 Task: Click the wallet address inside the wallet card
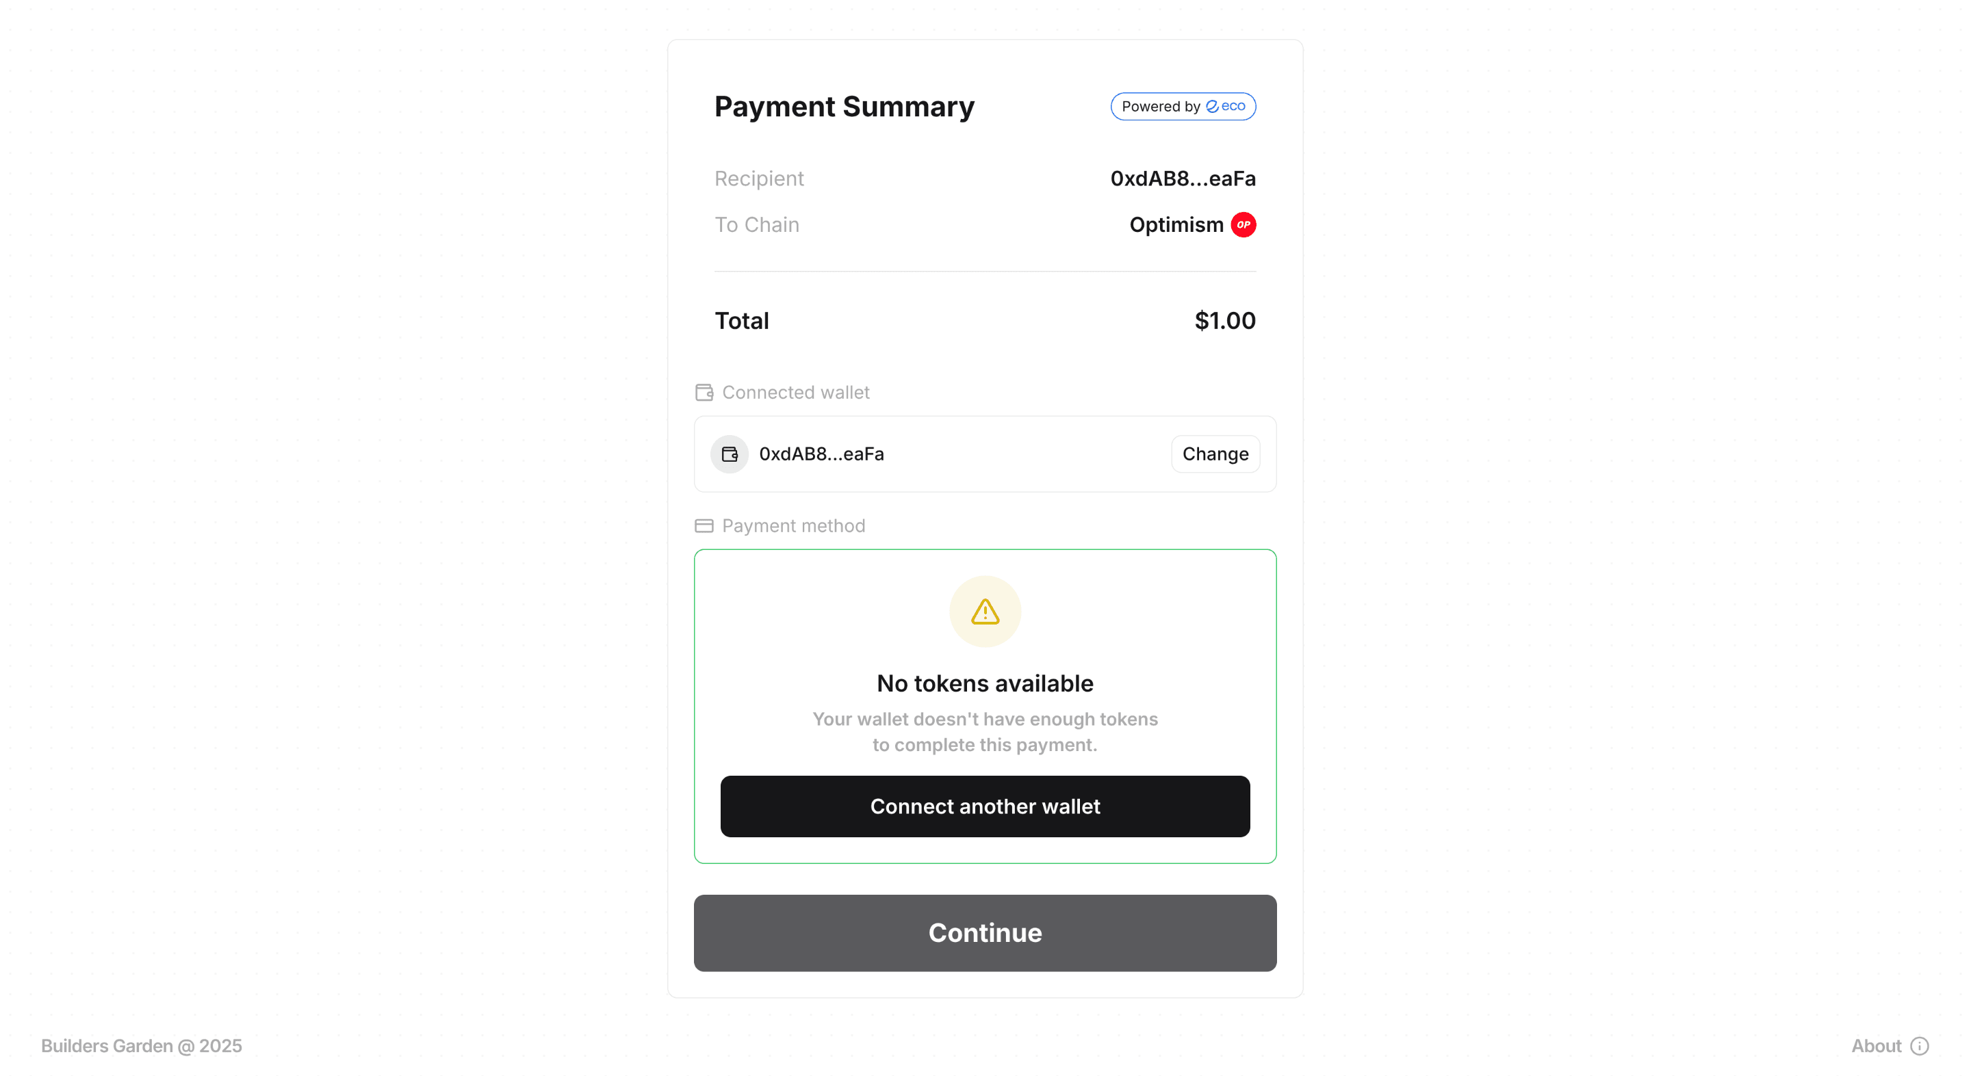(x=822, y=454)
